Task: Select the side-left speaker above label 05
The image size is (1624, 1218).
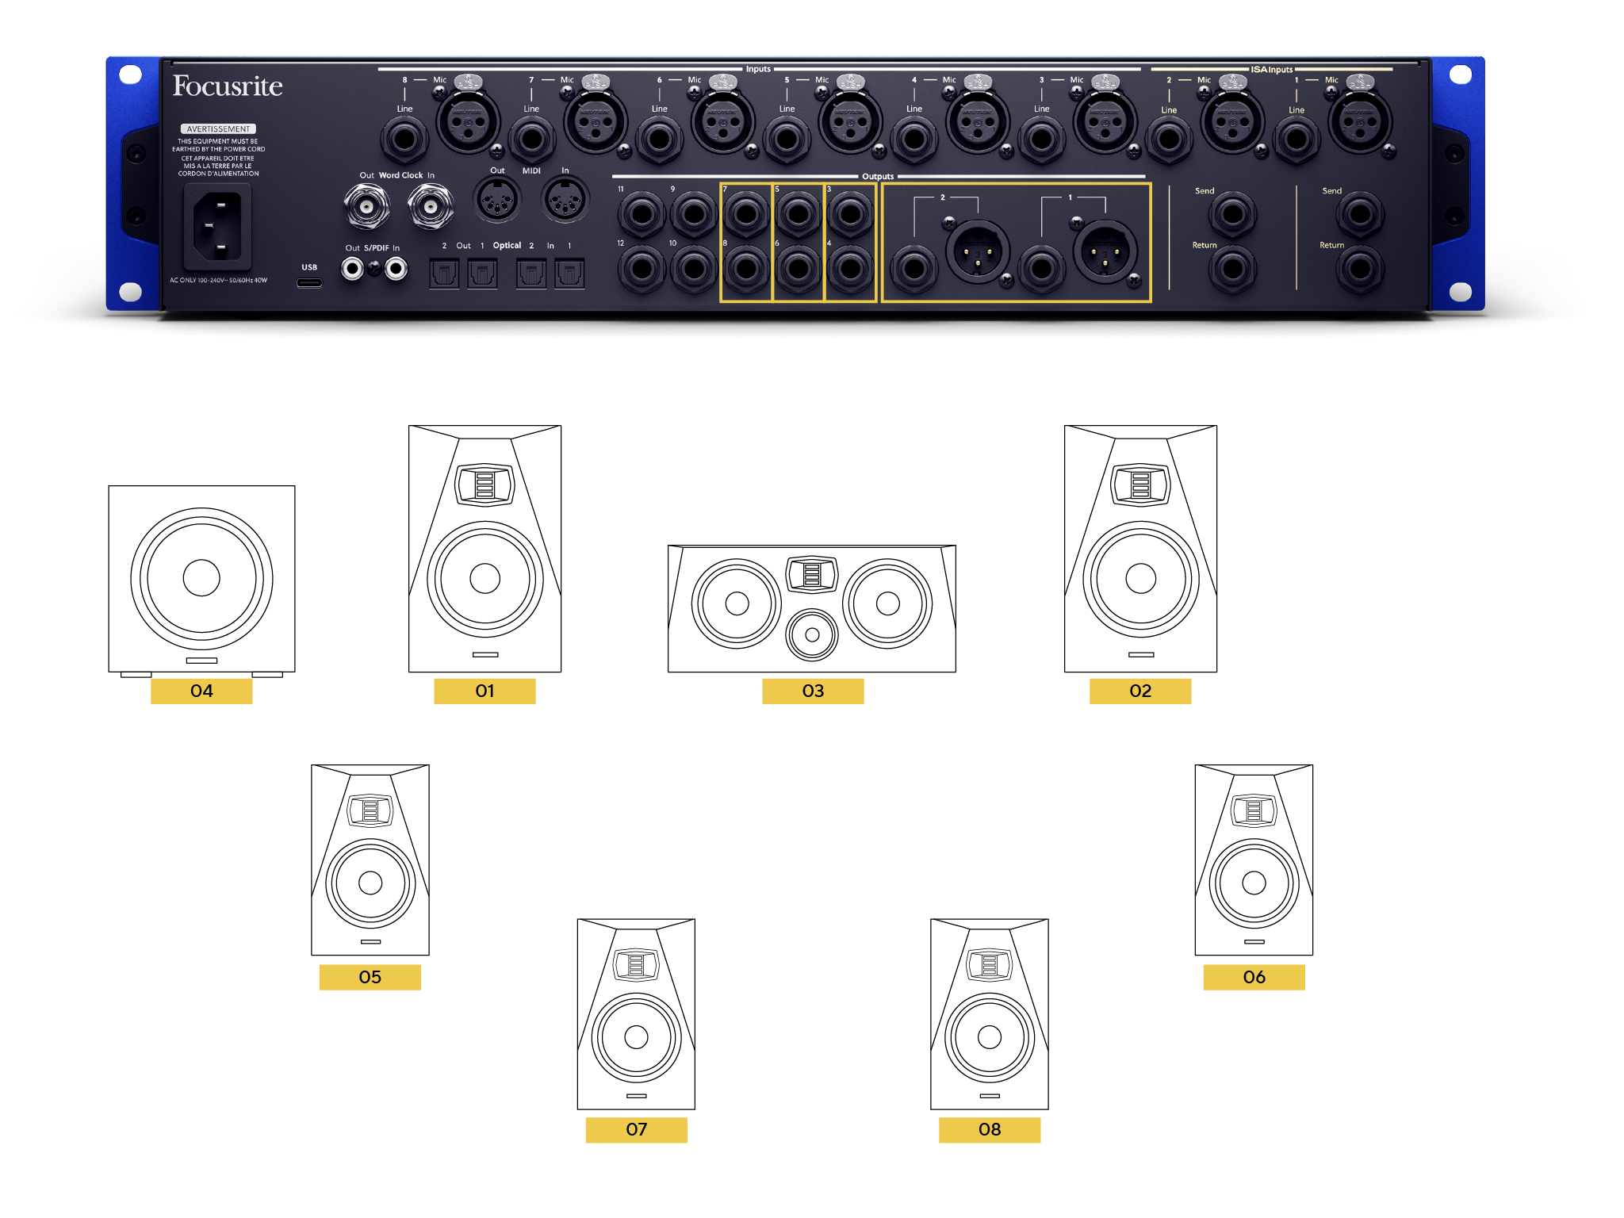Action: pos(370,860)
